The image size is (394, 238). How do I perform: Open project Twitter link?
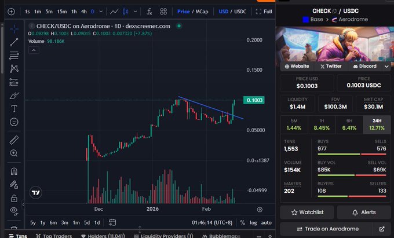tap(331, 66)
